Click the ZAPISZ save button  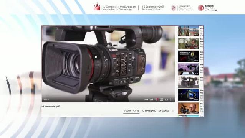[x=164, y=111]
